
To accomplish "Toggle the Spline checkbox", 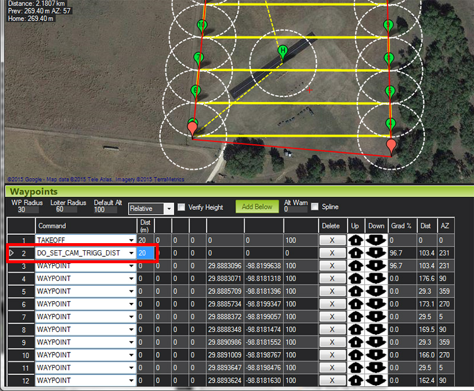I will click(315, 208).
